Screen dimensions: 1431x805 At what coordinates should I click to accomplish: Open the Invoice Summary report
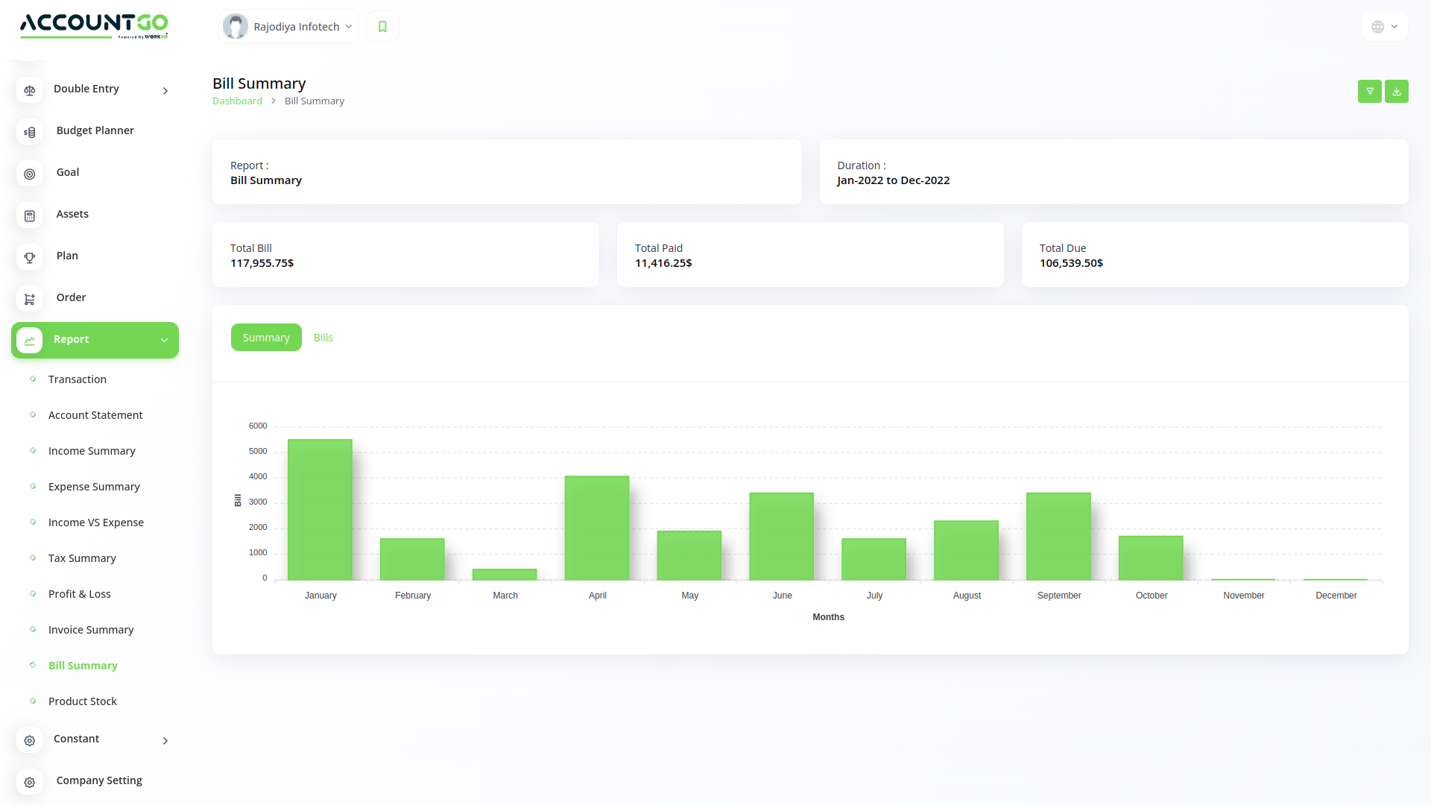point(91,630)
